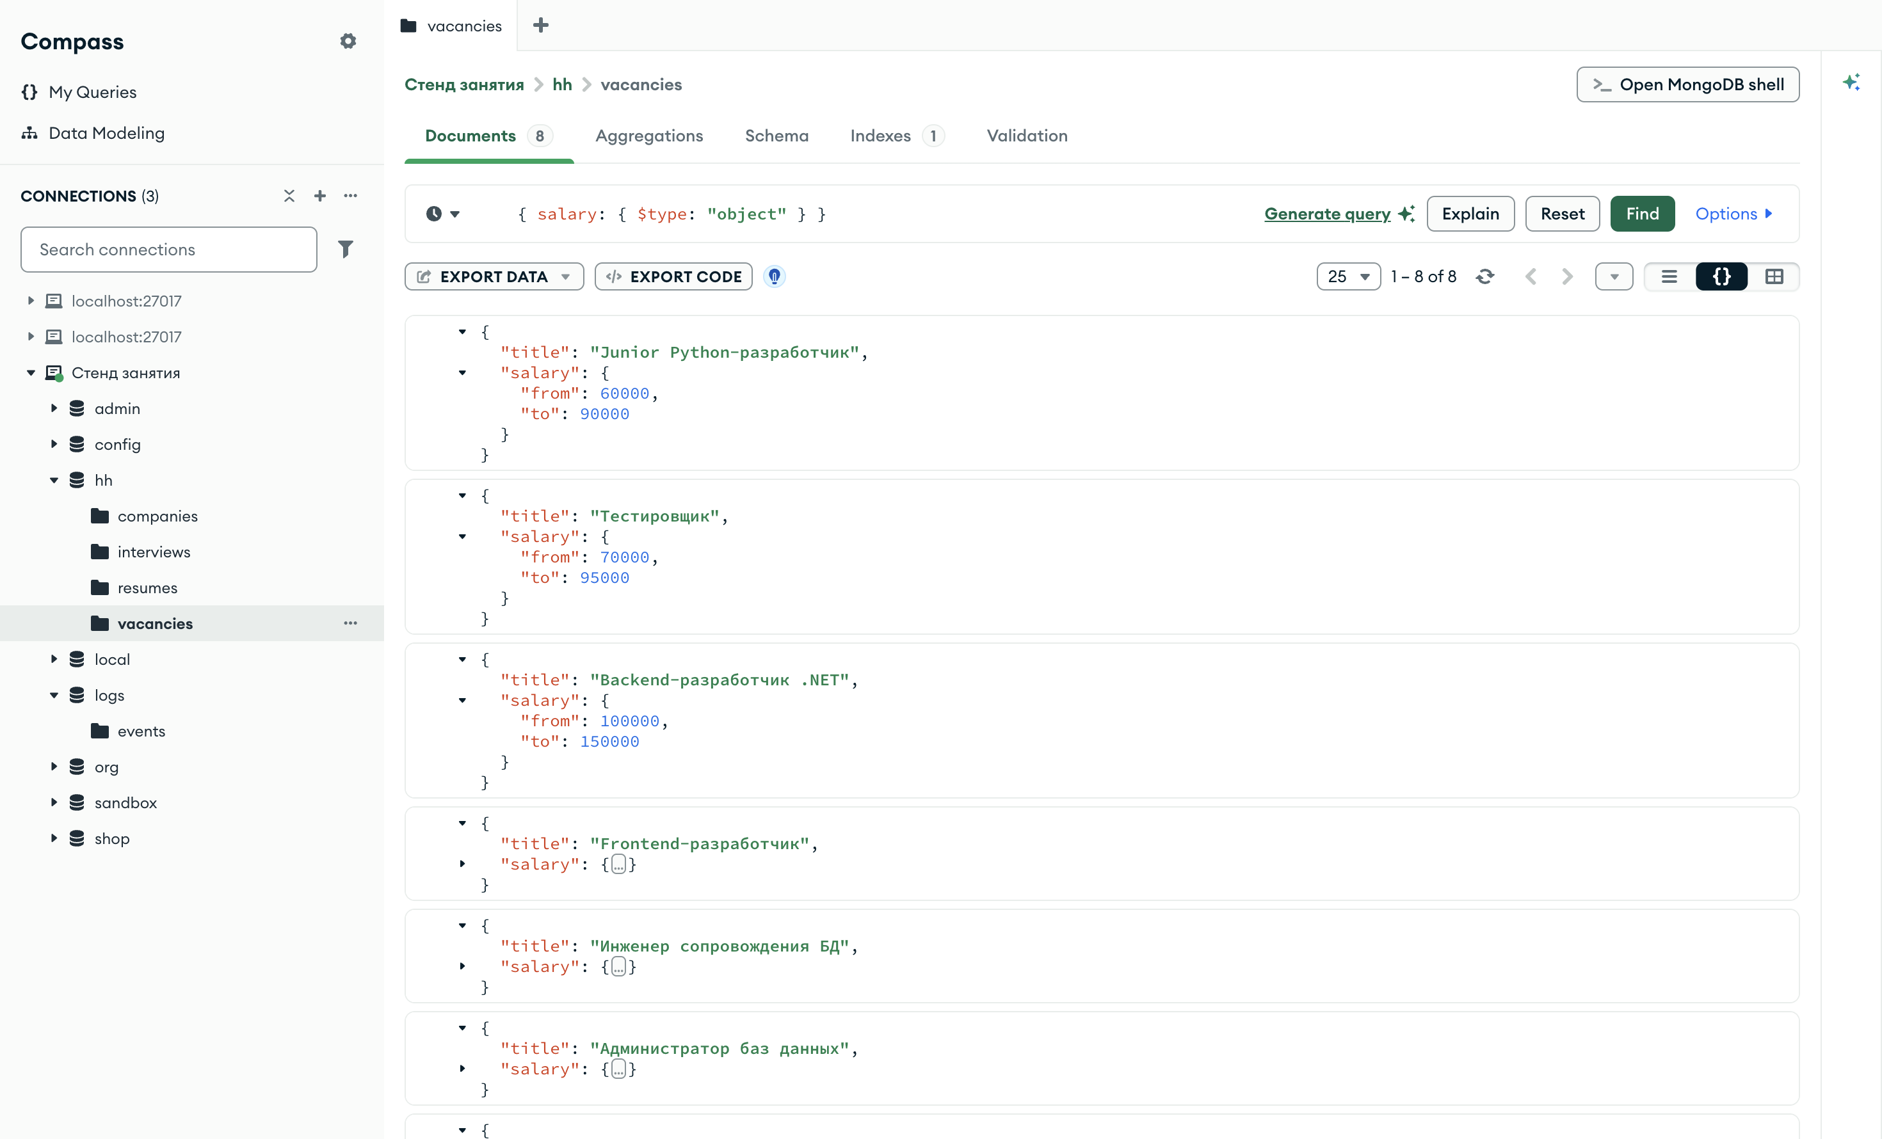Open the Aggregations tab
The image size is (1882, 1139).
point(649,136)
